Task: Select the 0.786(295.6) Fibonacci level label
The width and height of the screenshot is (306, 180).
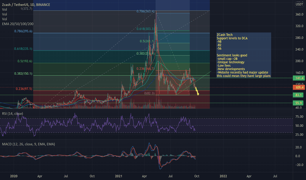Action: [x=23, y=31]
